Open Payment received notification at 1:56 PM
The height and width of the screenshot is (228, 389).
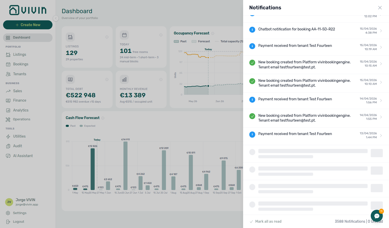[x=316, y=101]
